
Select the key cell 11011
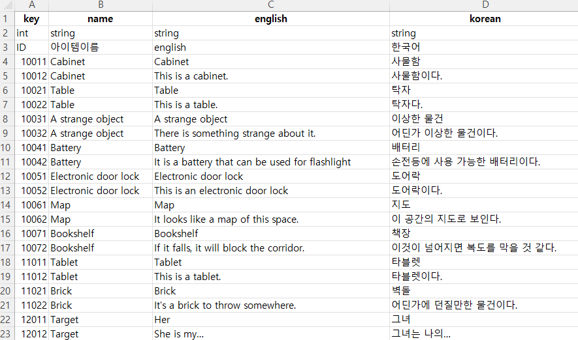32,262
